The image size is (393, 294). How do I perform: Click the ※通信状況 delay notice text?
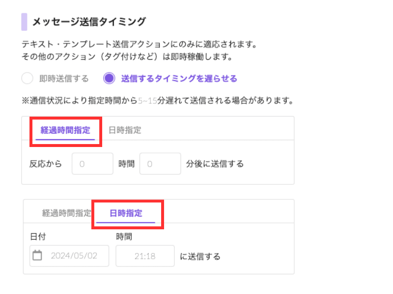coord(157,102)
